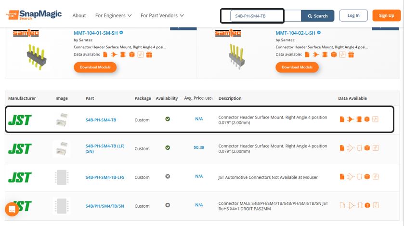This screenshot has width=404, height=226.
Task: Click the 3D model icon in S4B/PH/SM4/TB/SN row
Action: click(367, 205)
